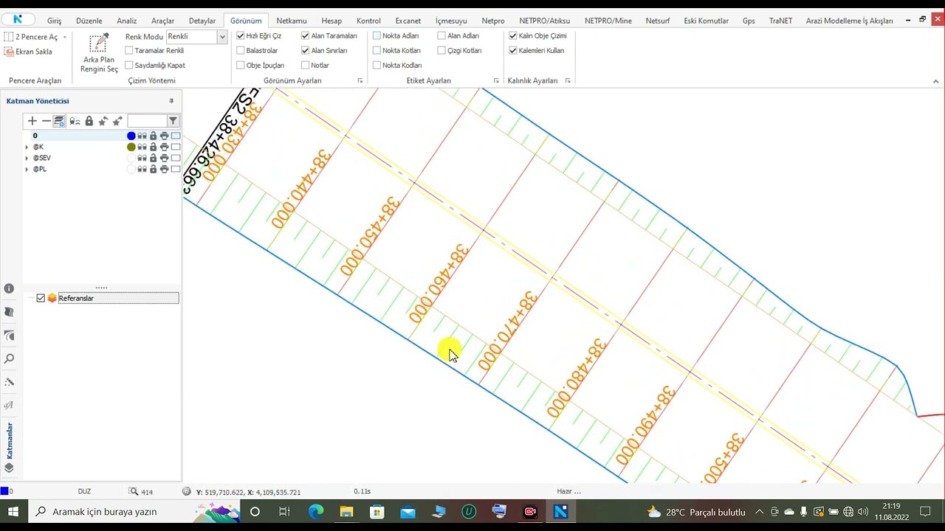Expand the @PL layer group
The height and width of the screenshot is (531, 945).
pyautogui.click(x=27, y=169)
